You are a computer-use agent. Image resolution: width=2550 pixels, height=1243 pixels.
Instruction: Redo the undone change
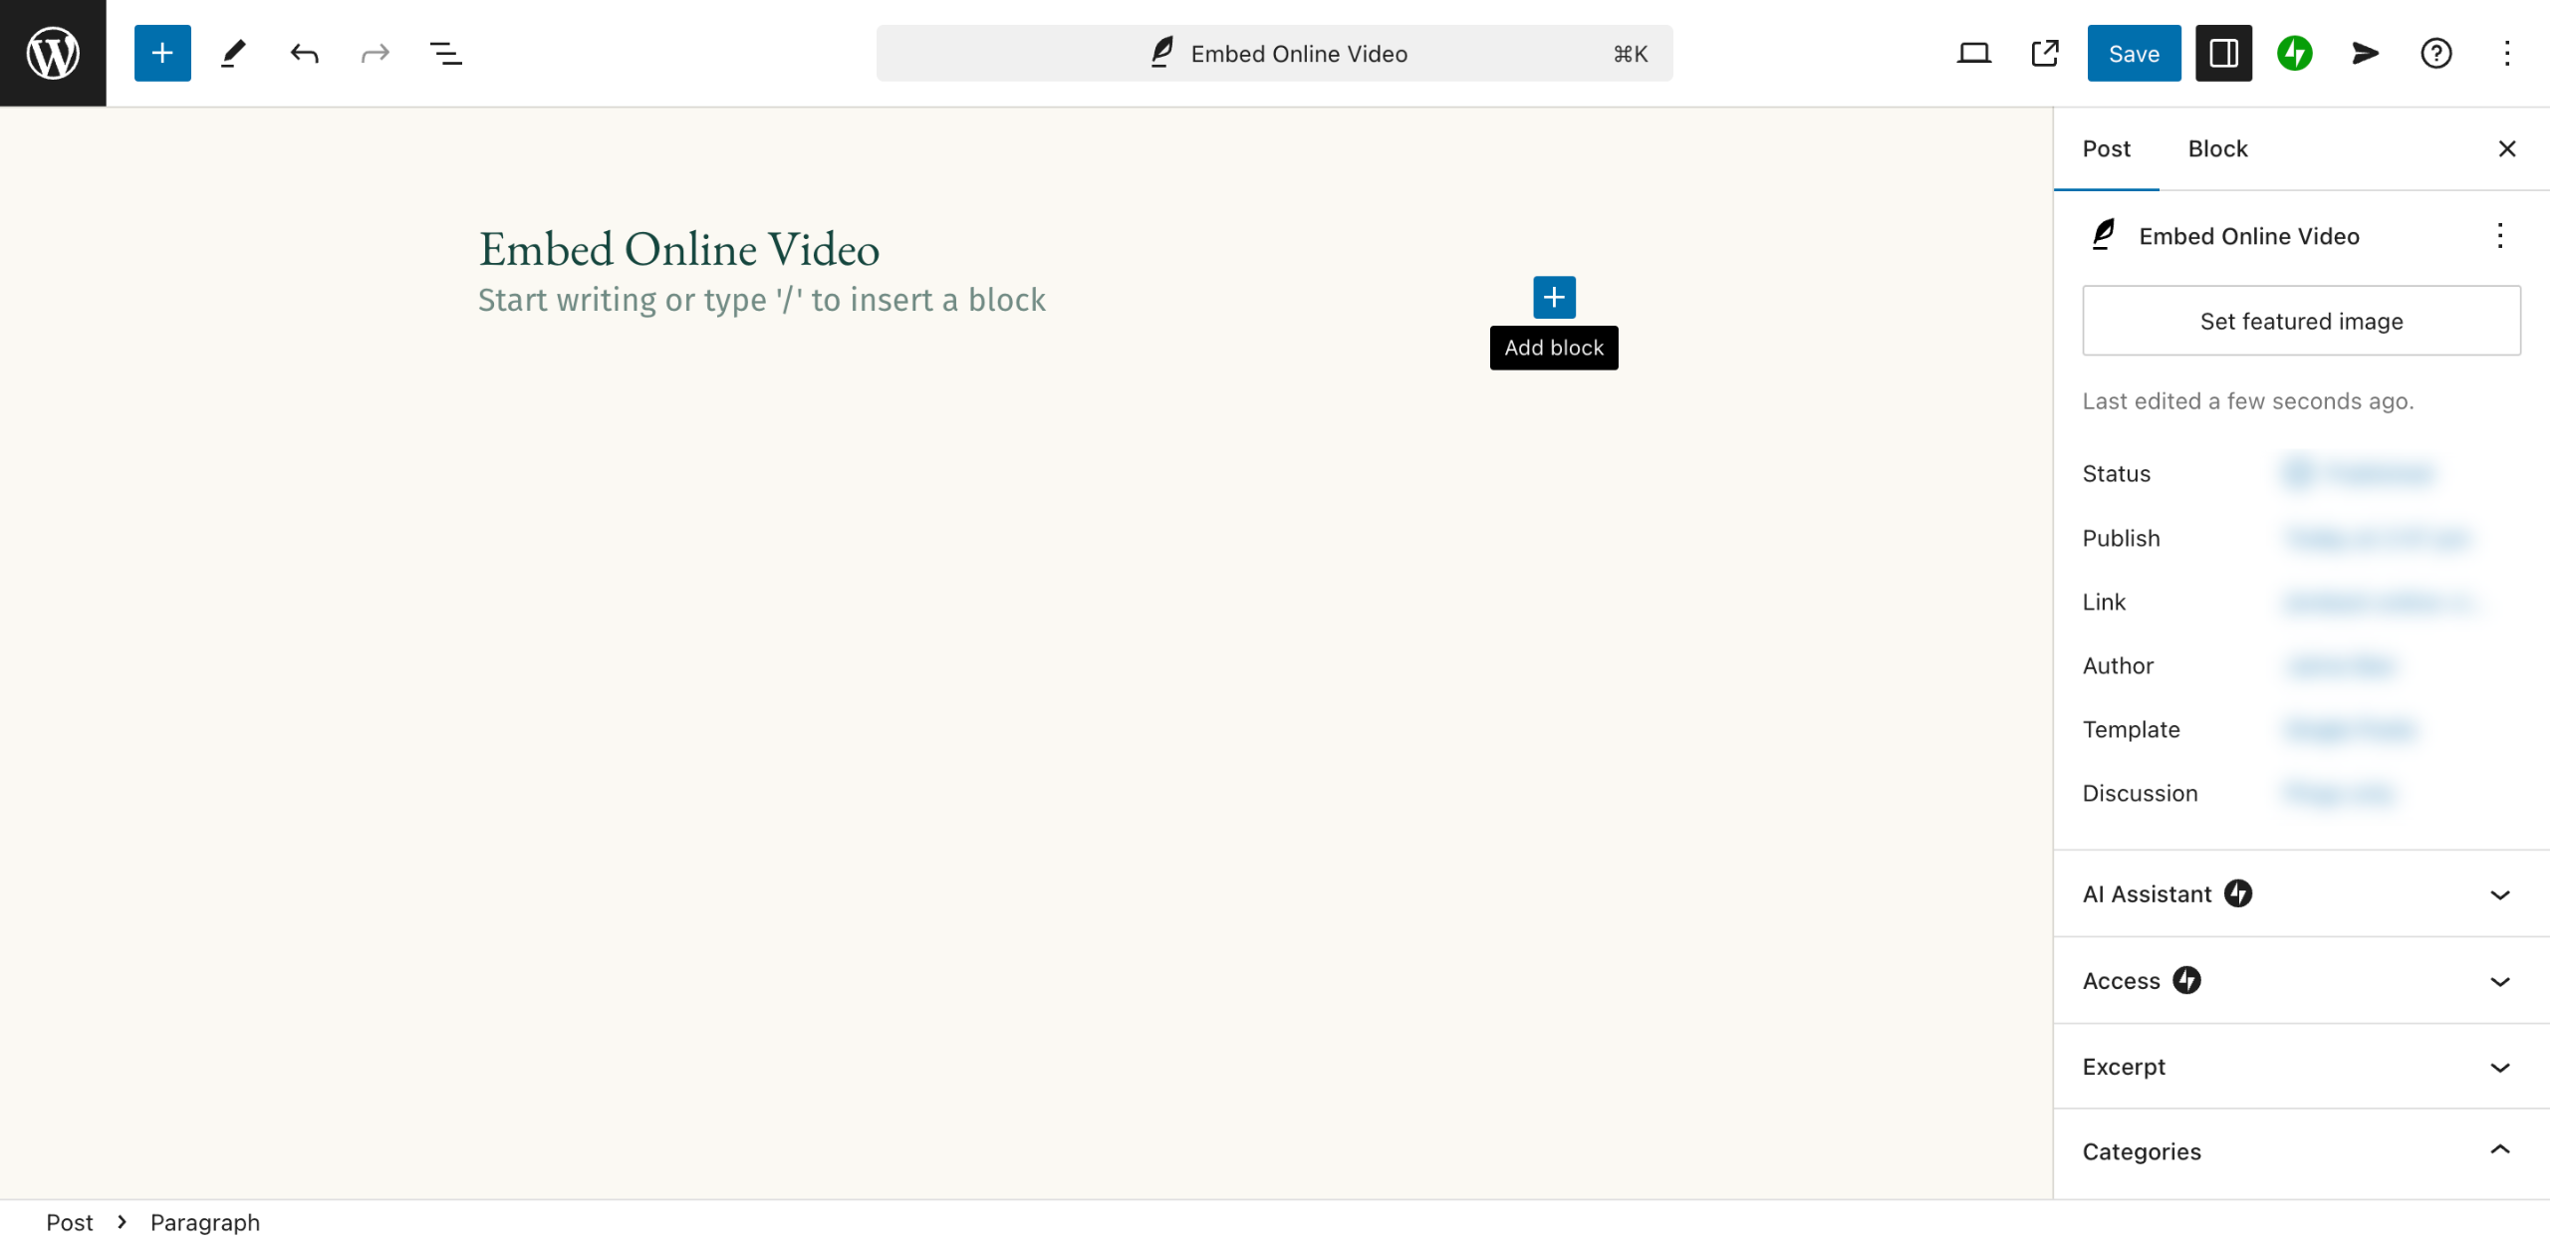coord(375,53)
